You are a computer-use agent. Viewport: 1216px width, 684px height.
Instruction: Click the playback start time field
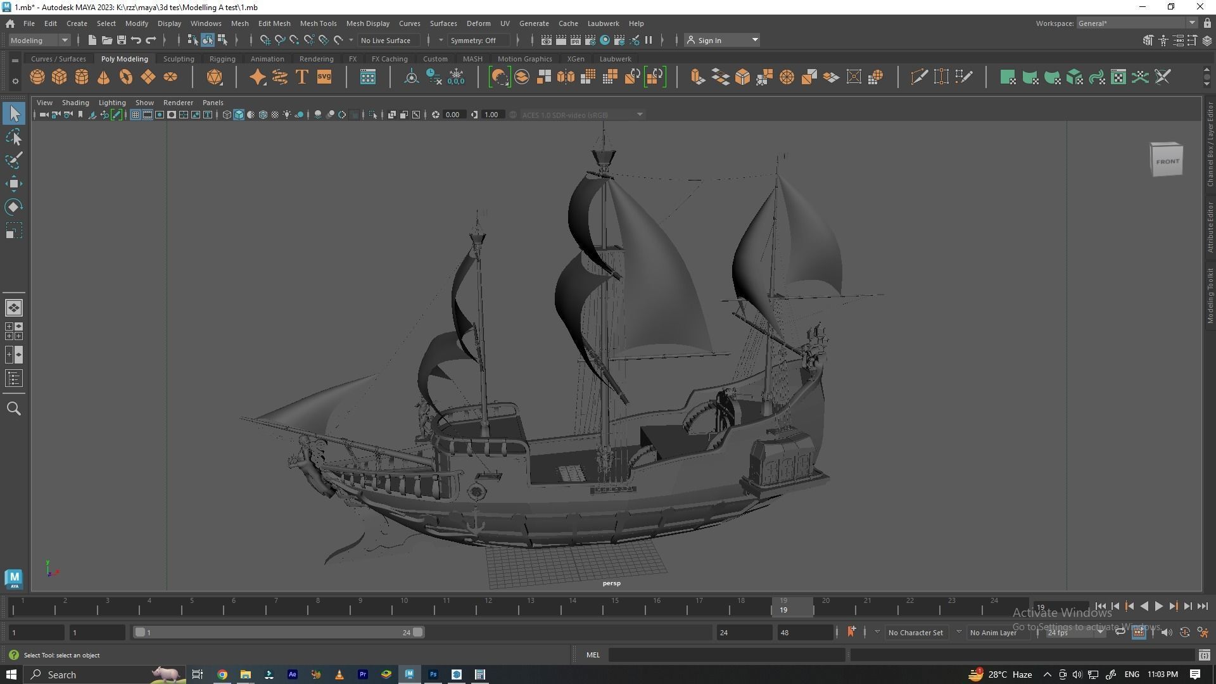98,632
